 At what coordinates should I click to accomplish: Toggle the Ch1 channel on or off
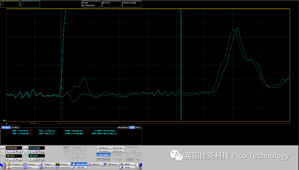[3, 148]
